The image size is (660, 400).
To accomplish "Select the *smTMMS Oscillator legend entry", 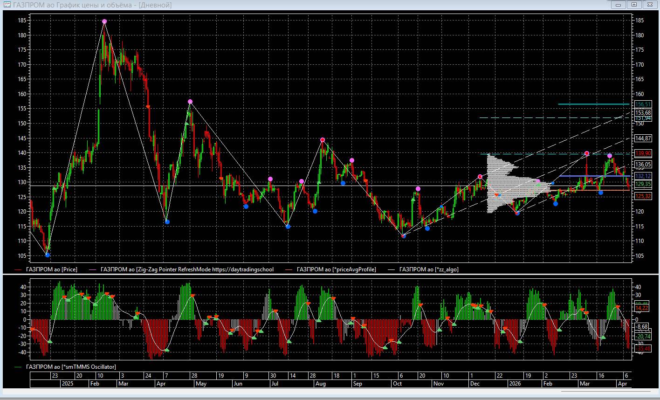I will 71,367.
